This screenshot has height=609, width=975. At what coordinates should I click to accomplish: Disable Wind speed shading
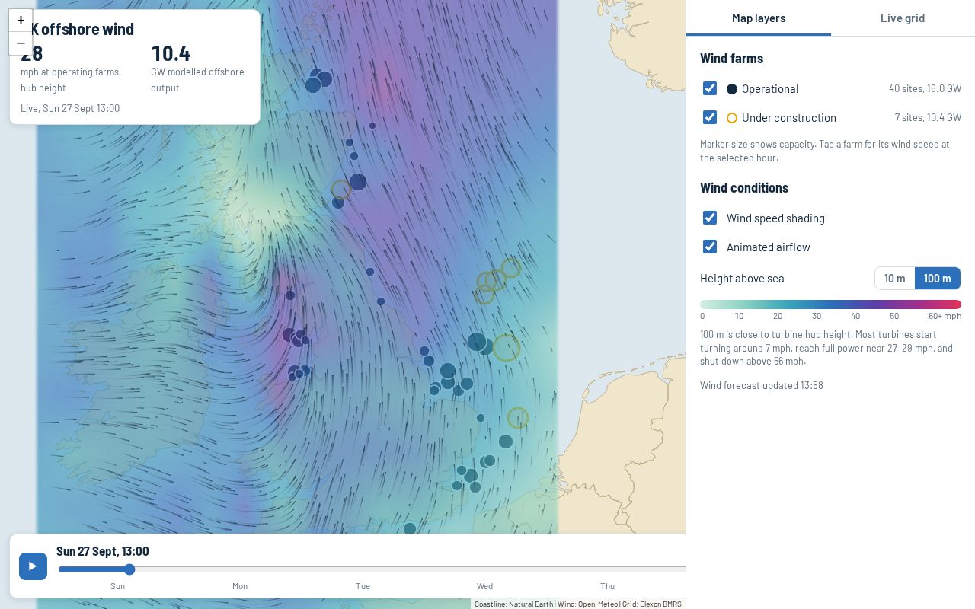click(x=710, y=218)
